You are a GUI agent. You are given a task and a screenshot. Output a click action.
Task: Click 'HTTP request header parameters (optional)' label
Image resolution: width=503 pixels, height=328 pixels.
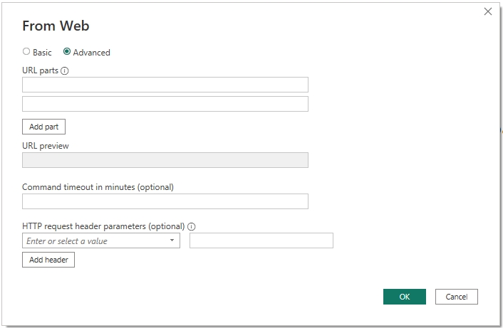103,227
